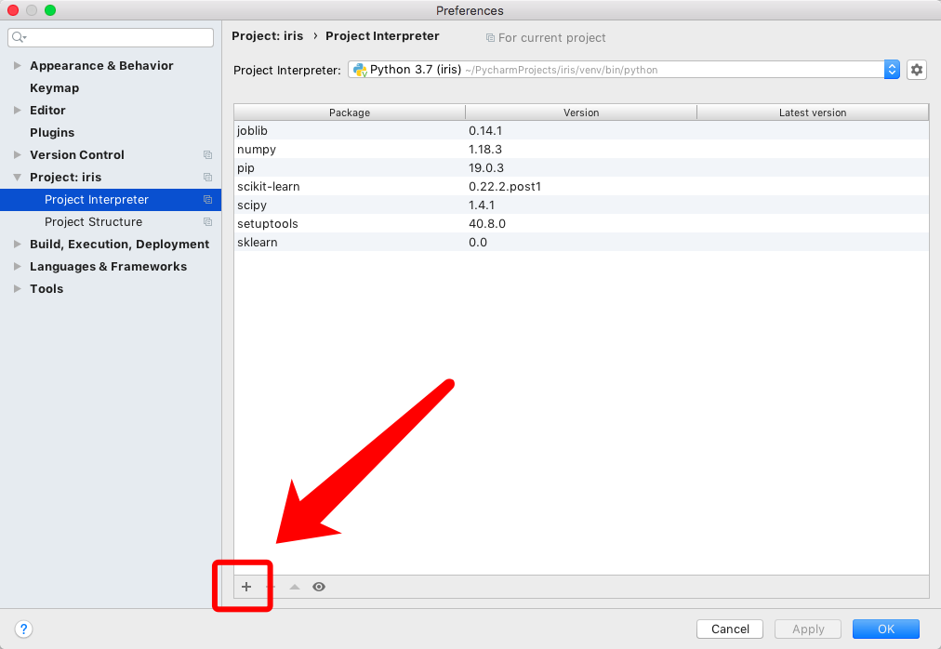Click the For current project label
This screenshot has height=649, width=941.
point(551,38)
